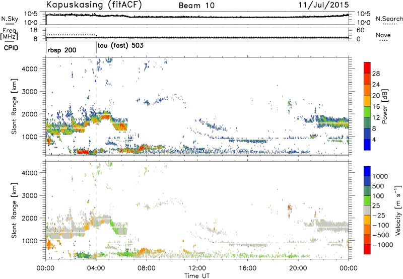
Task: Click the "12" label on Power colorbar
Action: (376, 118)
